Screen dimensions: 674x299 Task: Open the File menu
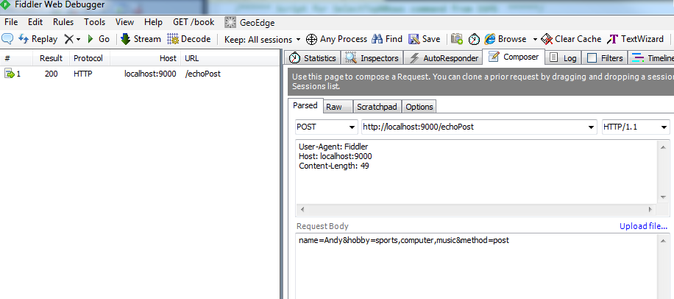pos(11,22)
